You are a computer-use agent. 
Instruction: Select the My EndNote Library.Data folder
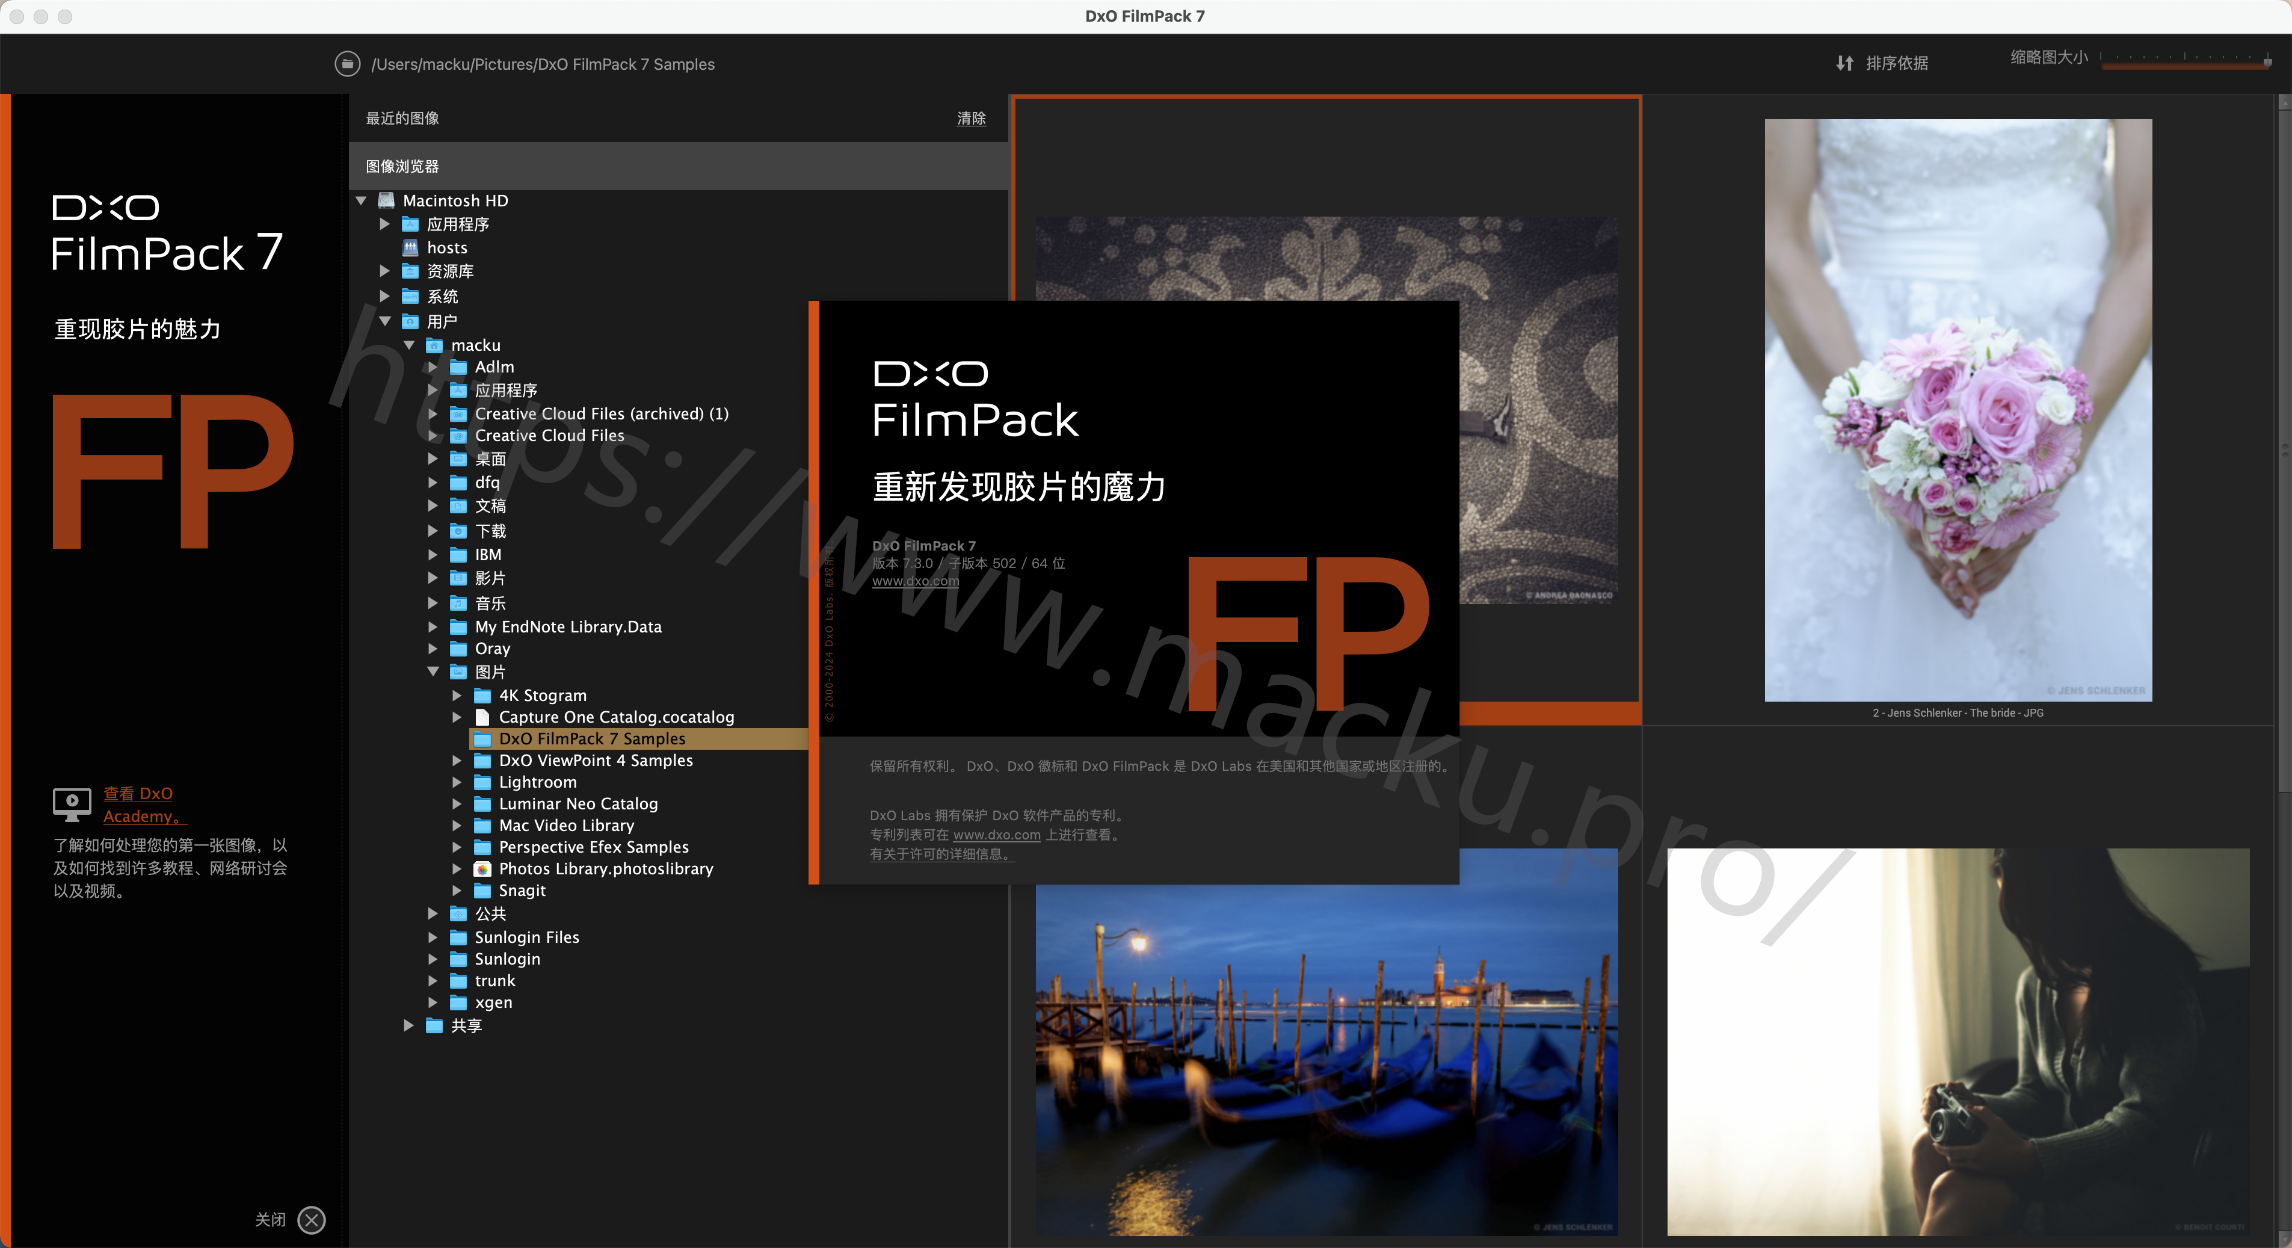pyautogui.click(x=568, y=626)
